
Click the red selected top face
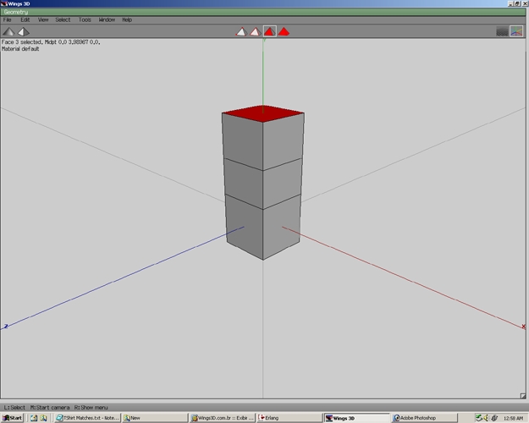click(263, 113)
